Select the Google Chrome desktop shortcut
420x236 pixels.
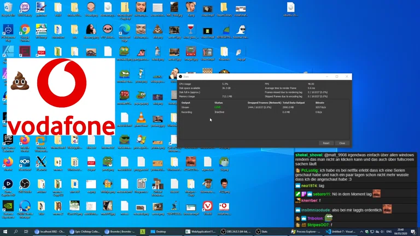(x=25, y=31)
